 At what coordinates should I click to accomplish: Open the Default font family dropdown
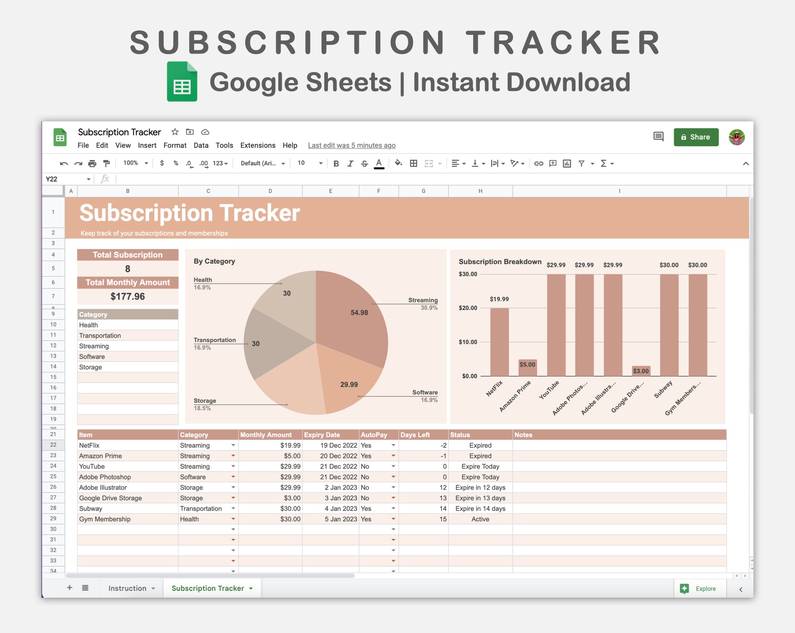[262, 163]
